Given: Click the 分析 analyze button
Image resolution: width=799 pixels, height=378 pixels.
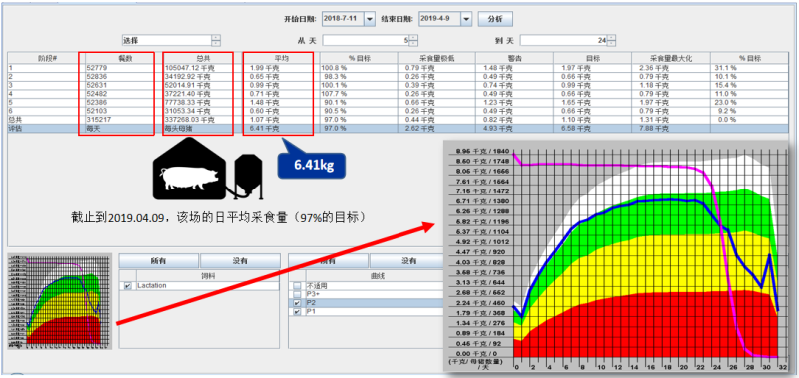Looking at the screenshot, I should tap(495, 19).
